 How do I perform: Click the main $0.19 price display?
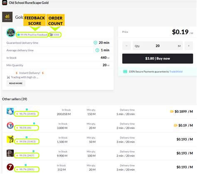pos(180,32)
